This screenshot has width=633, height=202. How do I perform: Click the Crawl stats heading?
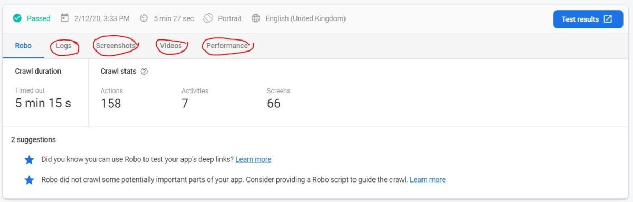tap(119, 72)
